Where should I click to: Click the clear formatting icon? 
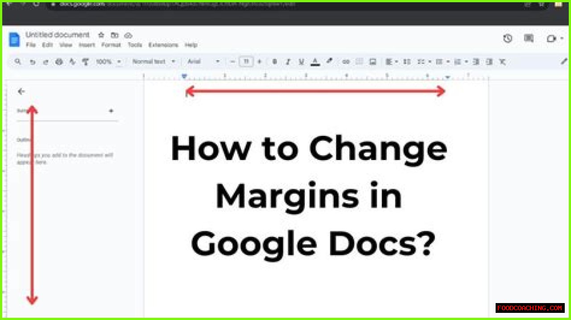point(503,62)
